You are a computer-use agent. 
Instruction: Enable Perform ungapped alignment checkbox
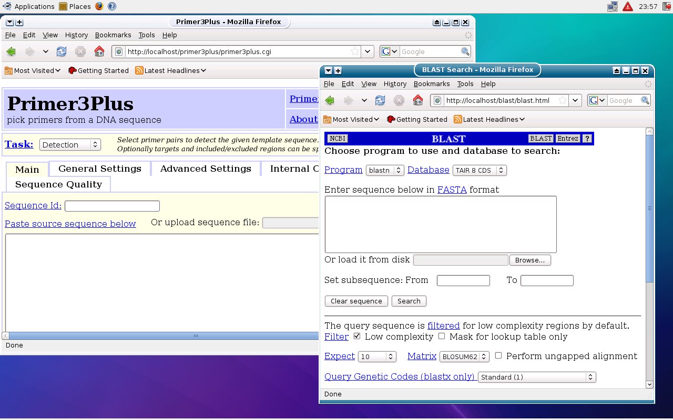pos(498,355)
